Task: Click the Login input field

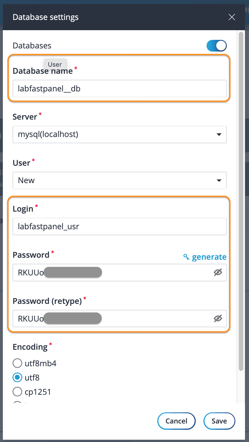Action: tap(119, 227)
